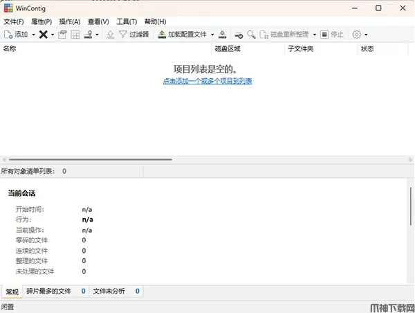
Task: Click the greyed upload arrow icon
Action: pos(111,35)
